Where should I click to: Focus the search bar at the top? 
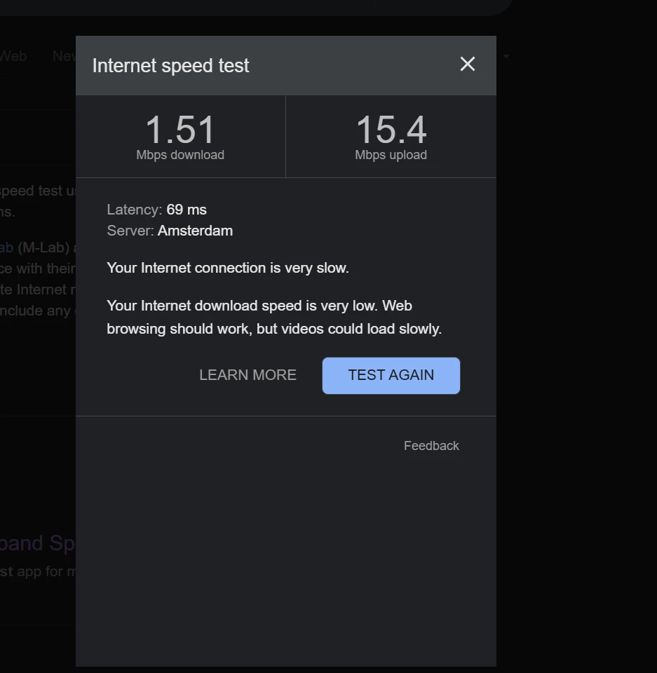coord(252,6)
